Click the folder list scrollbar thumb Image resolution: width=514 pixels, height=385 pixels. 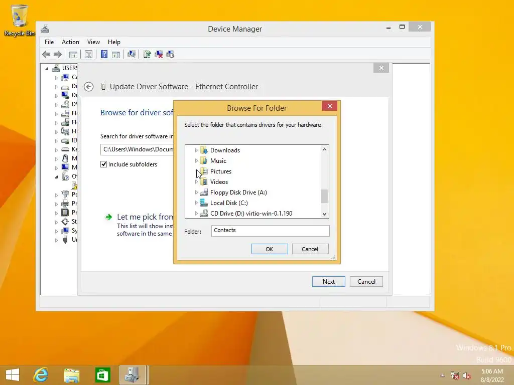tap(324, 196)
